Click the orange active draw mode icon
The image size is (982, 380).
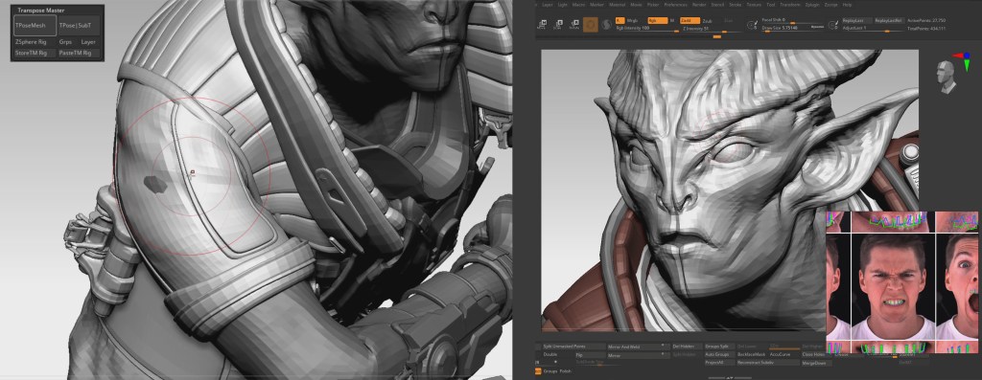tap(591, 24)
